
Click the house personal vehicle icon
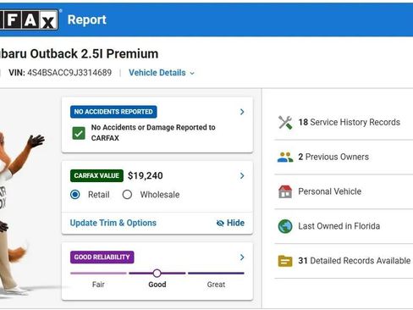pos(285,191)
